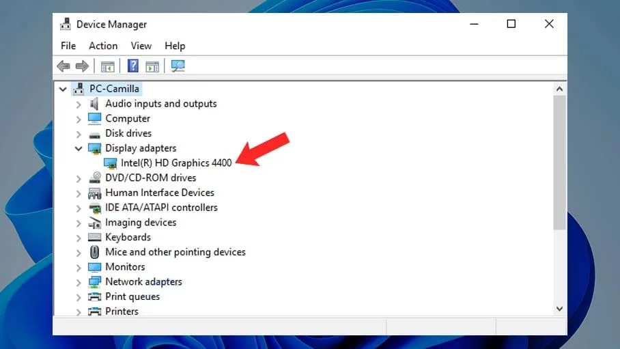Click the vertical scrollbar thumb
Image resolution: width=620 pixels, height=349 pixels.
pyautogui.click(x=559, y=163)
